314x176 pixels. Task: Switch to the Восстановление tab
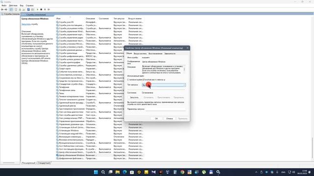tap(156, 53)
